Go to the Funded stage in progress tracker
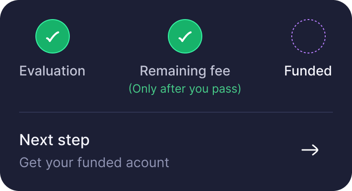Screen dimensions: 352x191 [308, 36]
